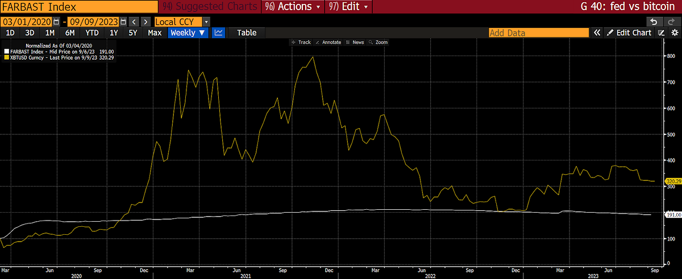Toggle the Track crosshair option
The height and width of the screenshot is (279, 682).
pos(301,43)
